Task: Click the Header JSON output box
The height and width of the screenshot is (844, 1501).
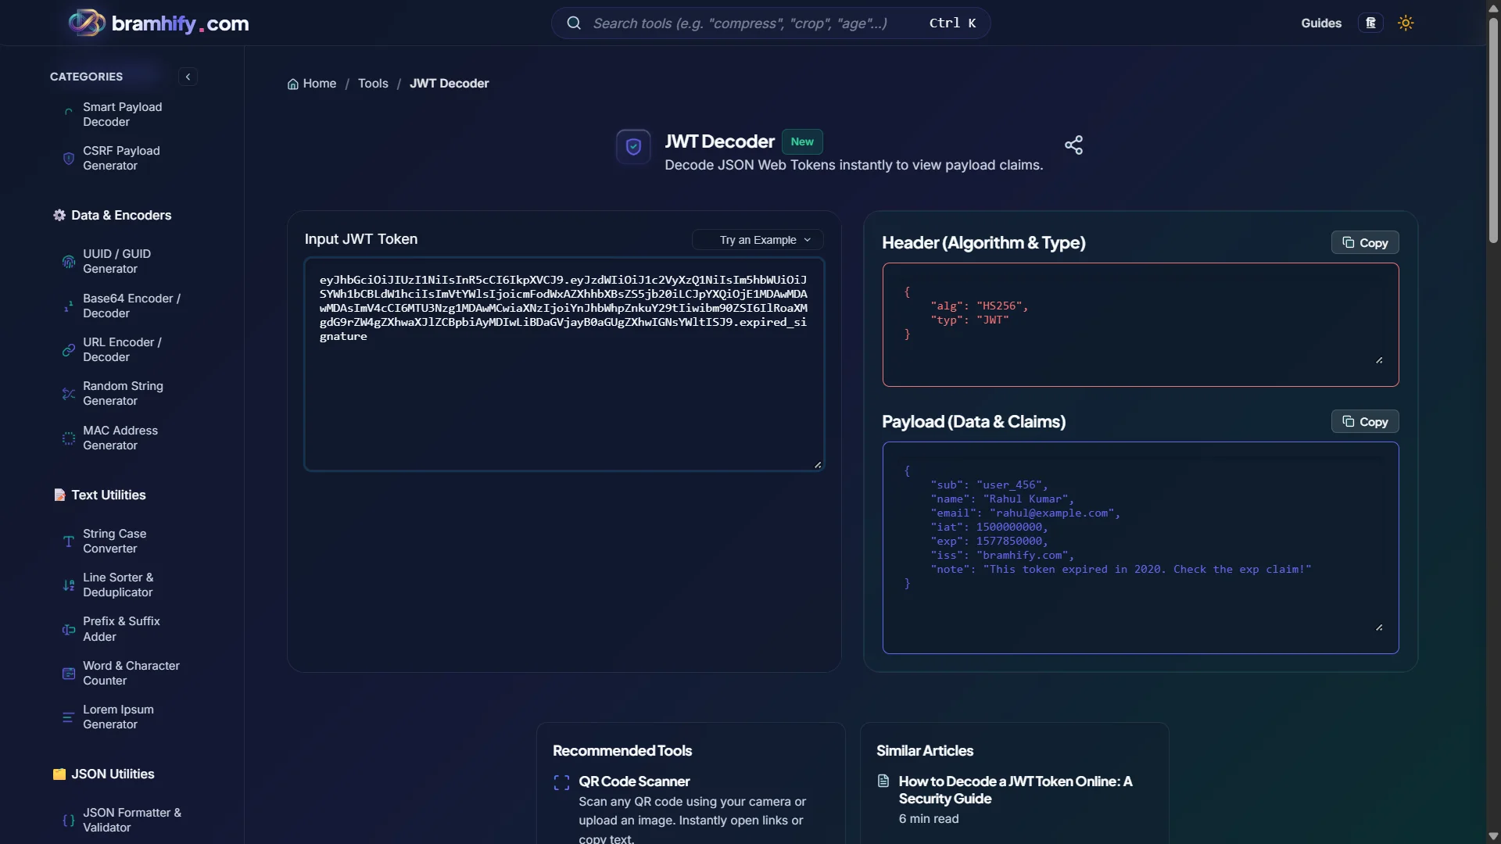Action: coord(1141,324)
